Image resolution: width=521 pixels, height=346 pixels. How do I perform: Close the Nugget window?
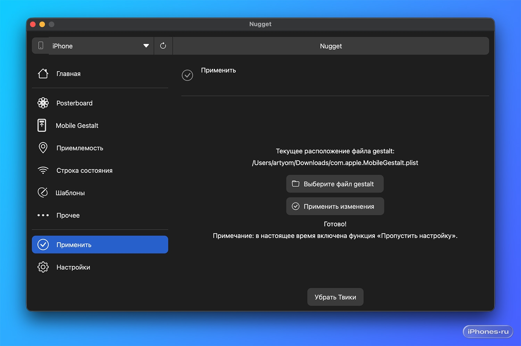point(33,24)
